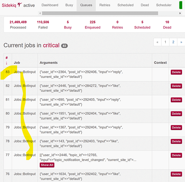185x182 pixels.
Task: Open the 225 Enqueued stat link
Action: (93, 25)
